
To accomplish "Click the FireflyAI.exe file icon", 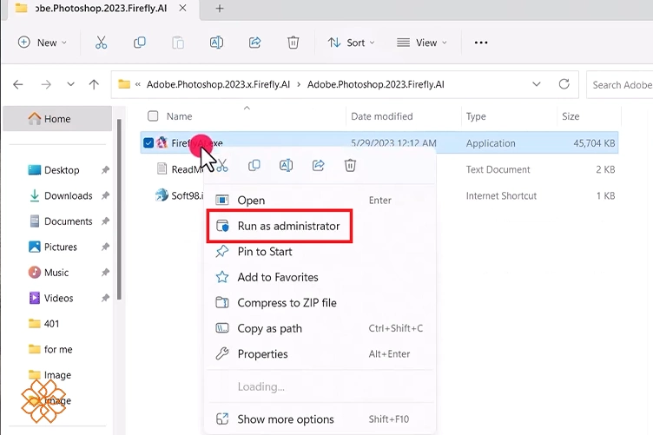I will tap(162, 142).
